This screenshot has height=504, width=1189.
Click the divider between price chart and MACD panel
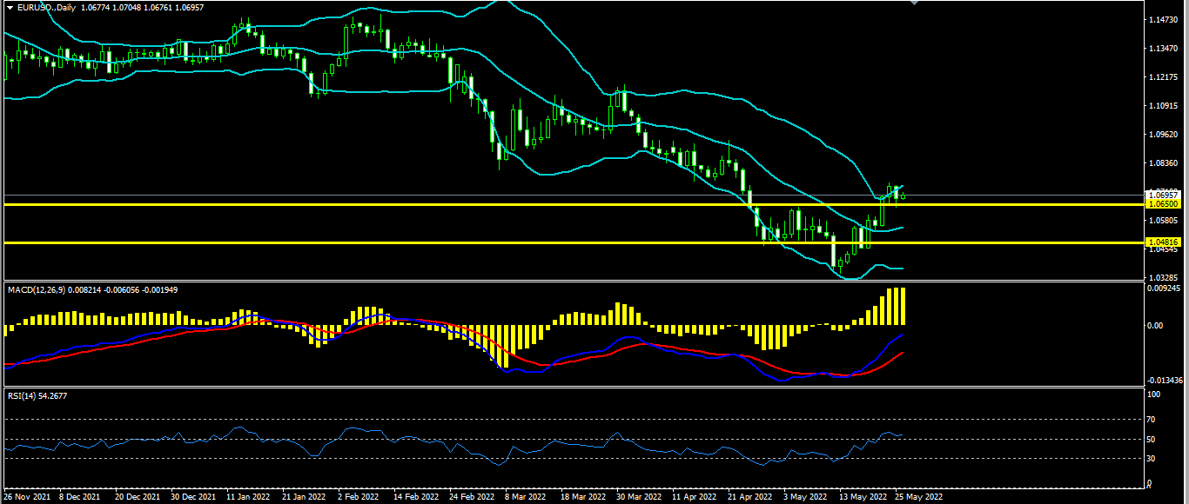pos(574,281)
